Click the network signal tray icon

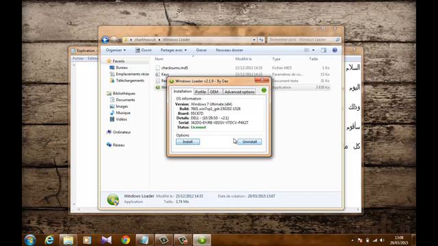tap(374, 240)
